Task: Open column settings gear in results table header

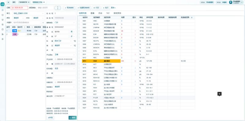Action: point(192,17)
